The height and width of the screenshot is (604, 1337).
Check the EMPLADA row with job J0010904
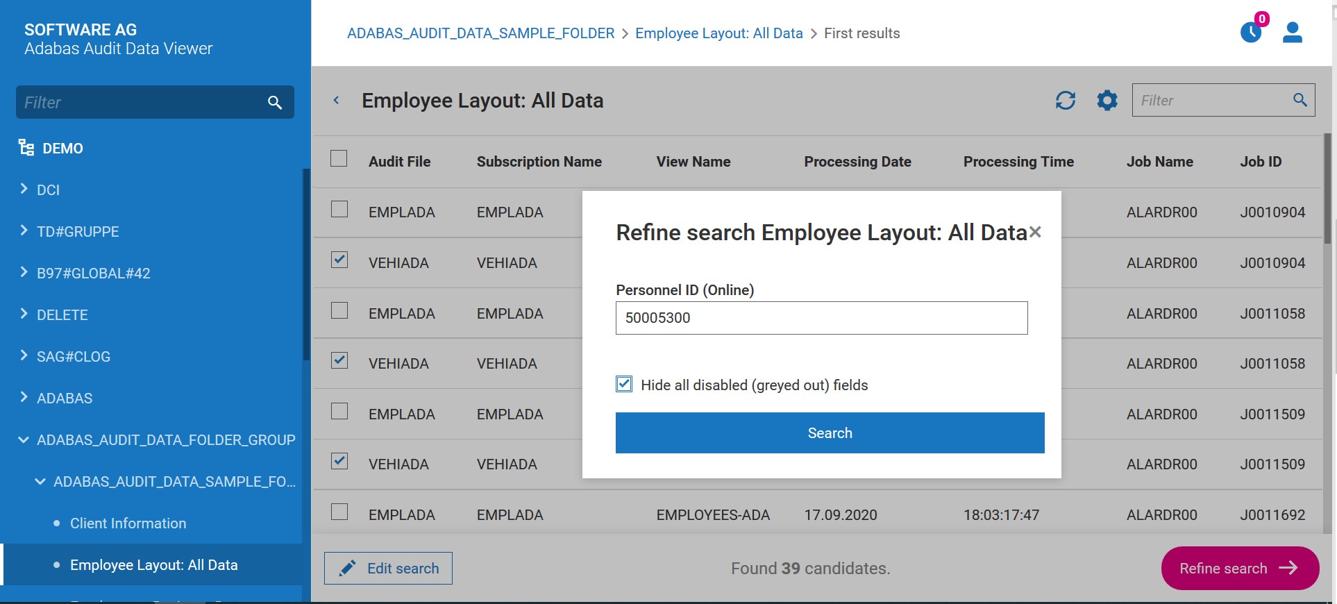pyautogui.click(x=339, y=209)
